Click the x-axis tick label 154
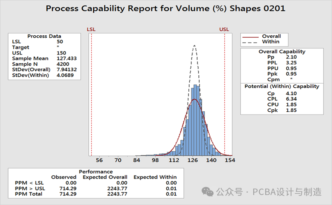 (230, 160)
